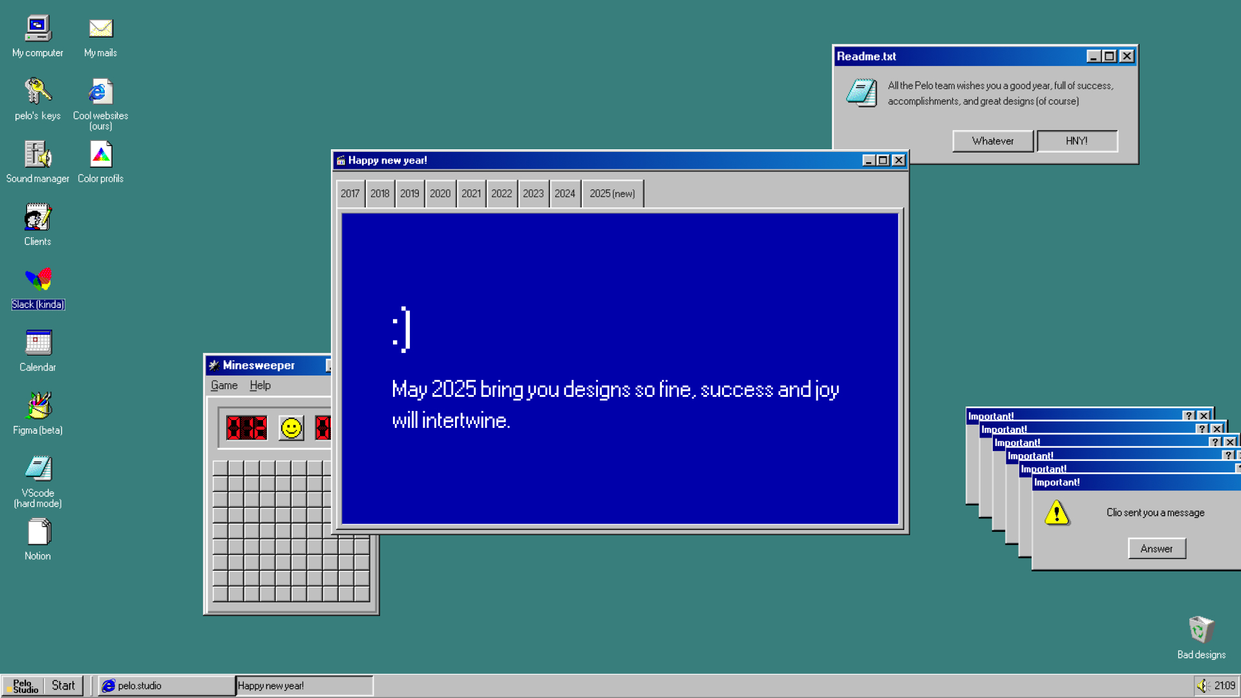Viewport: 1241px width, 698px height.
Task: Open the Sound manager icon
Action: tap(37, 155)
